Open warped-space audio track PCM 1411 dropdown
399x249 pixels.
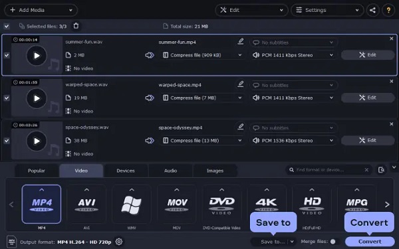click(x=293, y=98)
